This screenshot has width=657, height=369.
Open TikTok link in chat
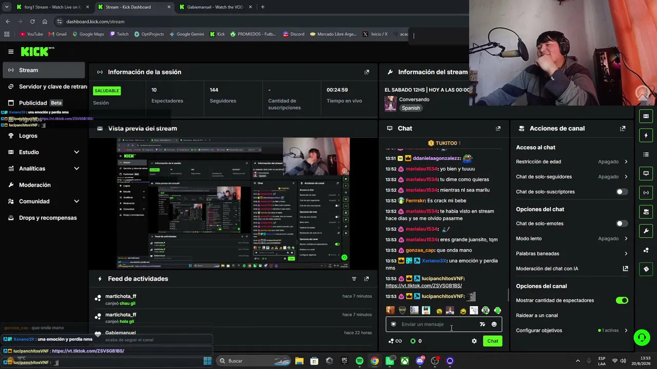[423, 286]
